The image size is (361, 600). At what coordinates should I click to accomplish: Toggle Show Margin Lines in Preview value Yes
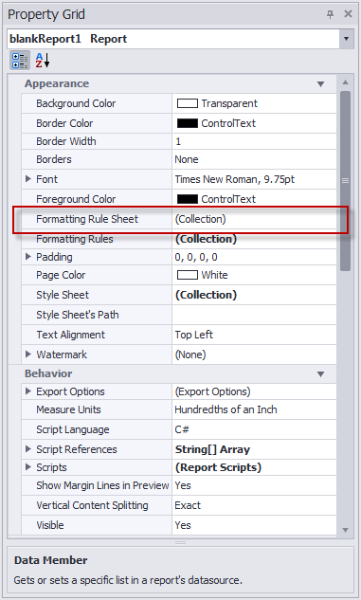point(254,485)
